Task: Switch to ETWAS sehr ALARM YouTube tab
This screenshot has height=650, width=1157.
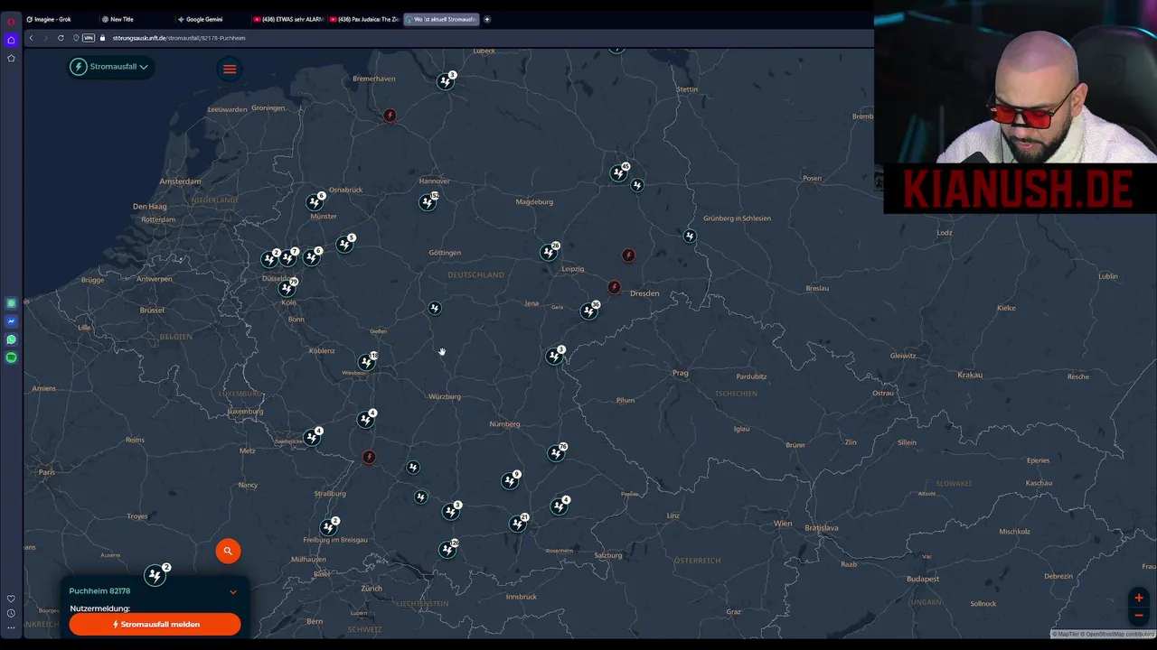Action: coord(287,19)
